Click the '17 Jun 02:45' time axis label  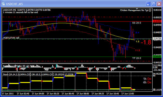(23, 94)
